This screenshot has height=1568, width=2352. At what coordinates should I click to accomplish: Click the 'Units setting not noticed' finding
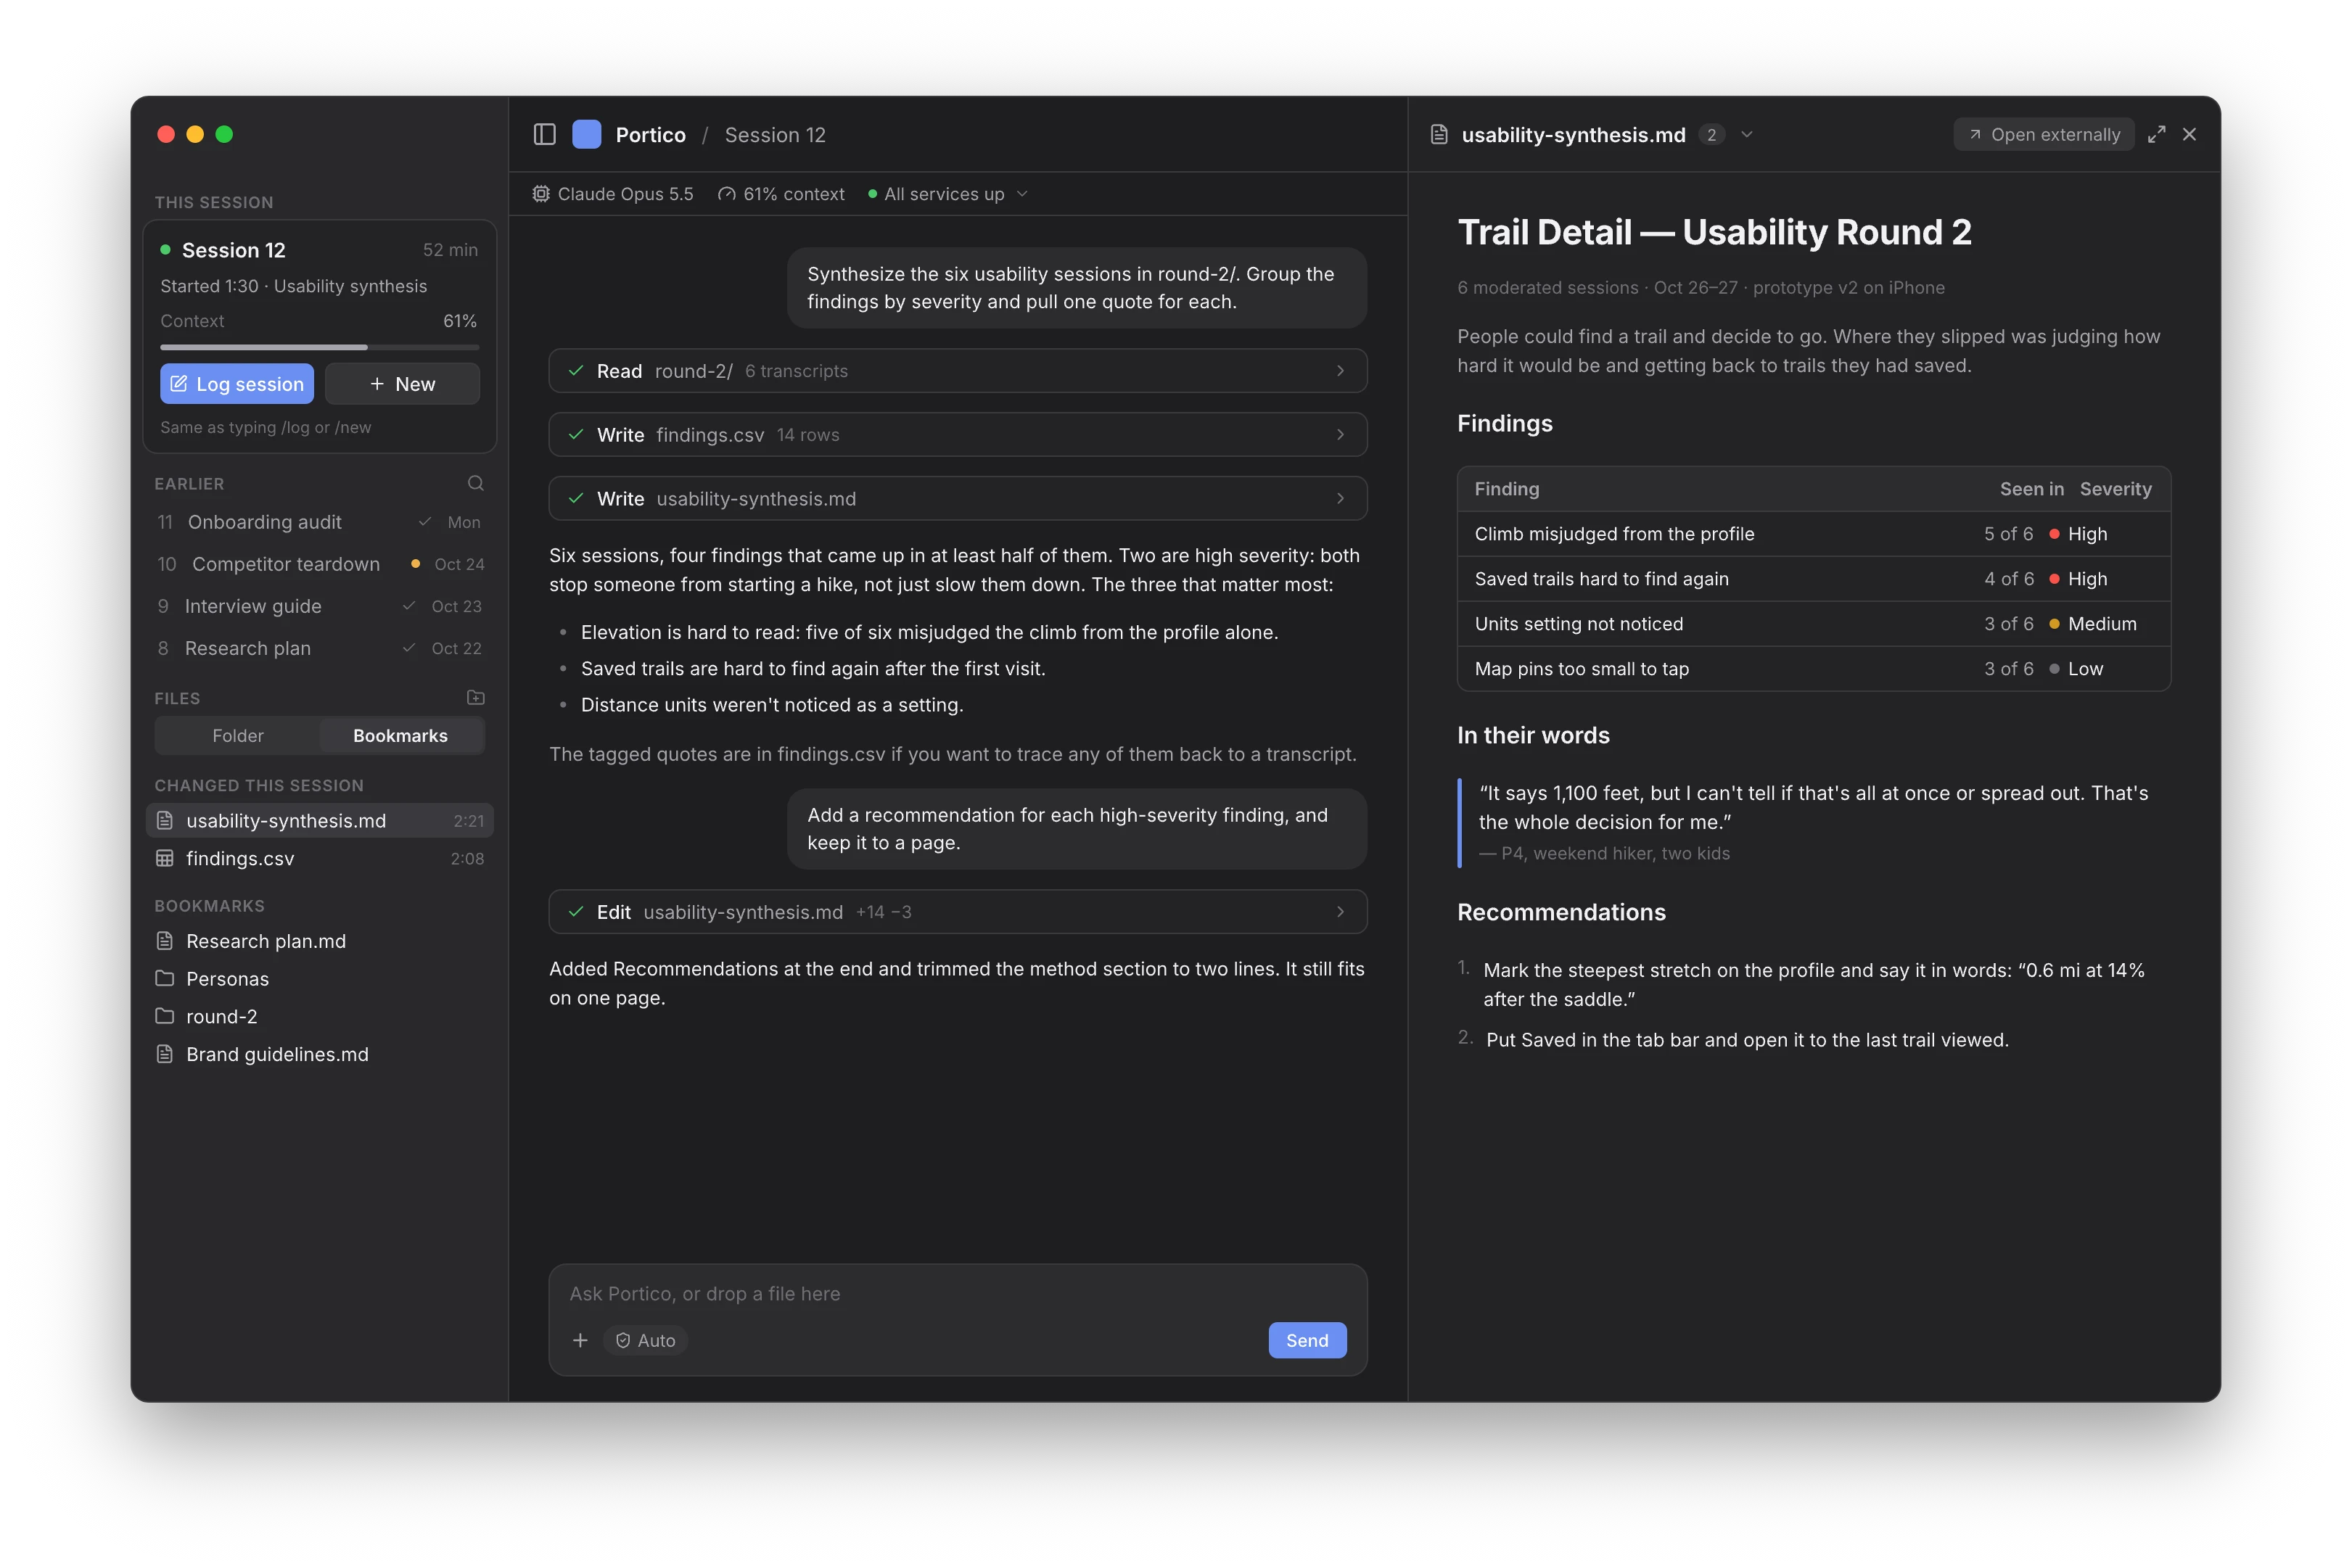tap(1579, 624)
